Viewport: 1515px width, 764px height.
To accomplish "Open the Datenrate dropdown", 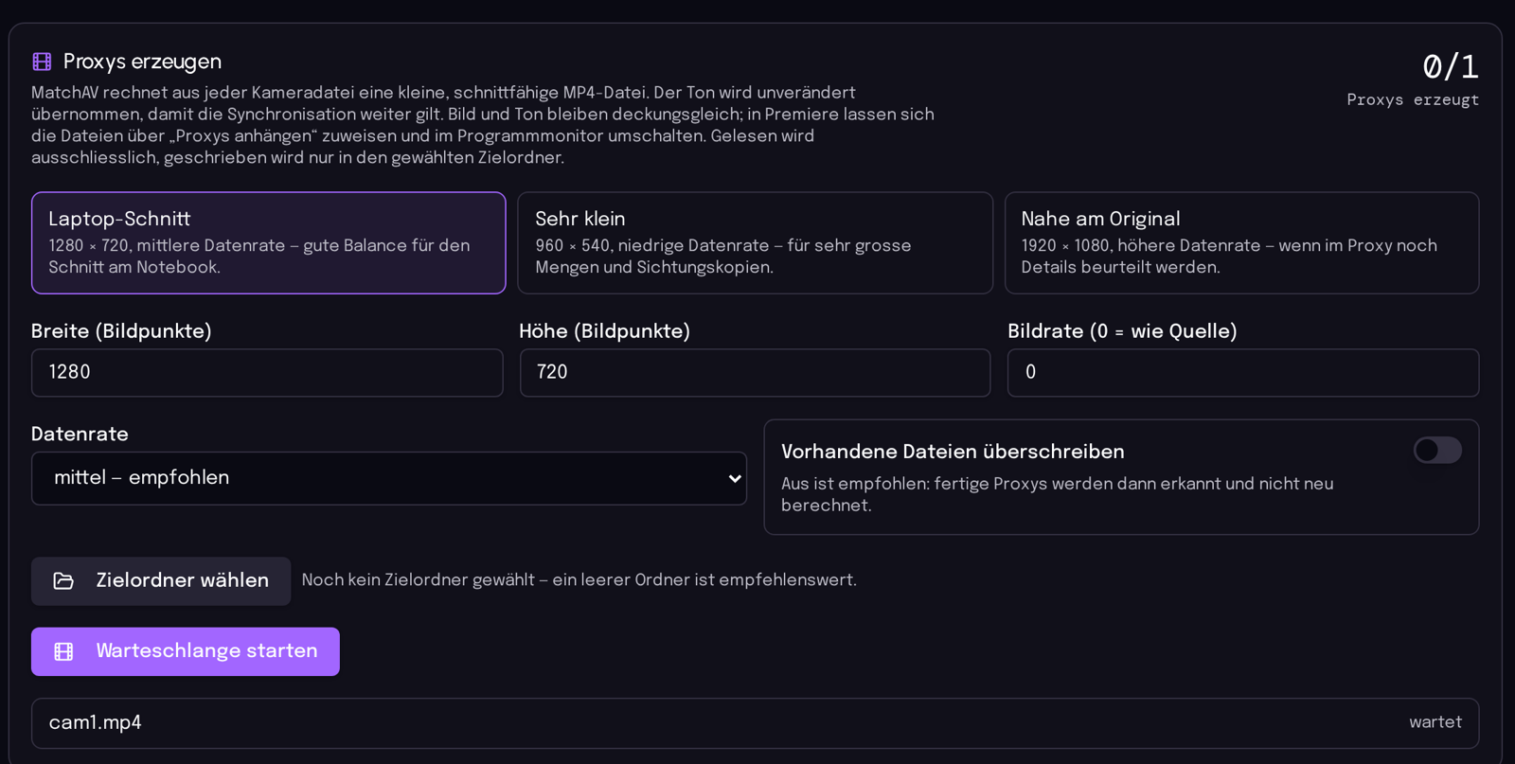I will [389, 478].
